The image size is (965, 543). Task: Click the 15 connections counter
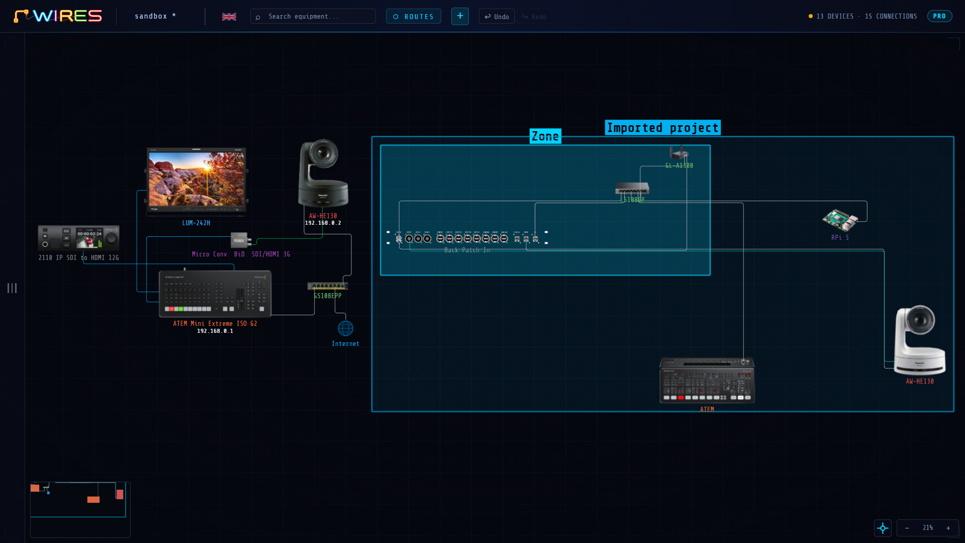pyautogui.click(x=891, y=17)
